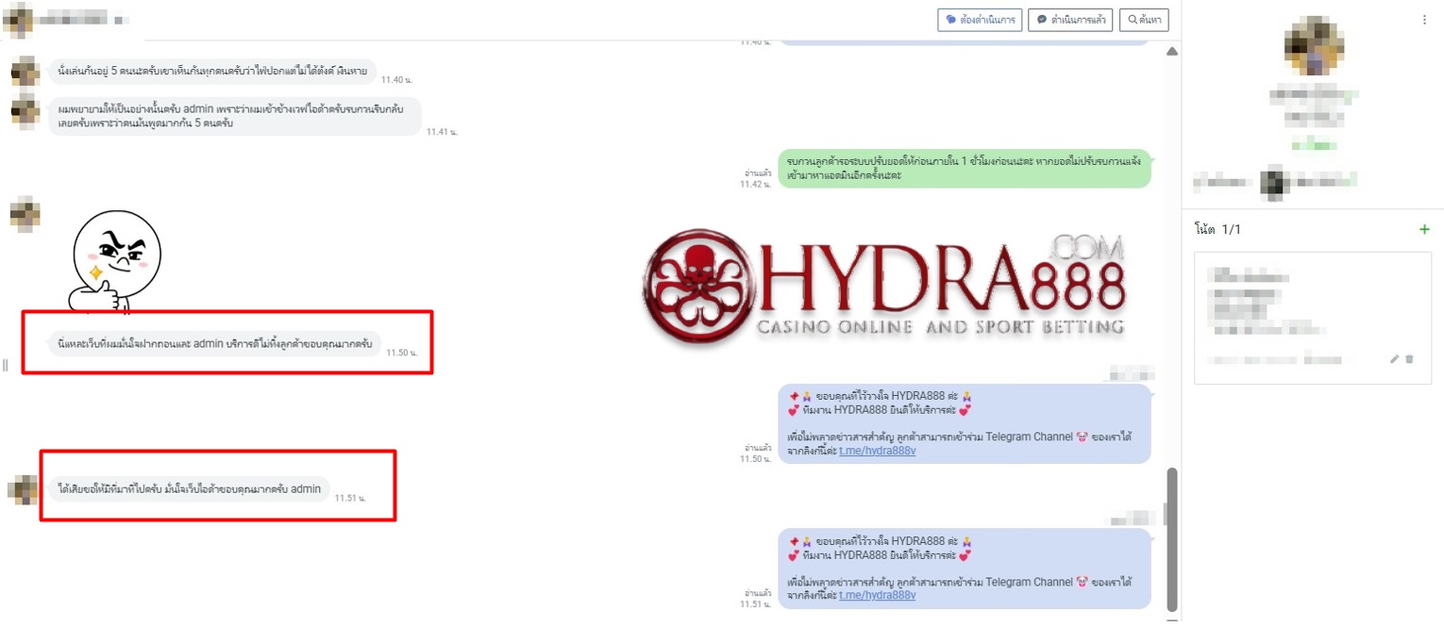The width and height of the screenshot is (1444, 643).
Task: Click the large profile picture in right panel
Action: (x=1313, y=45)
